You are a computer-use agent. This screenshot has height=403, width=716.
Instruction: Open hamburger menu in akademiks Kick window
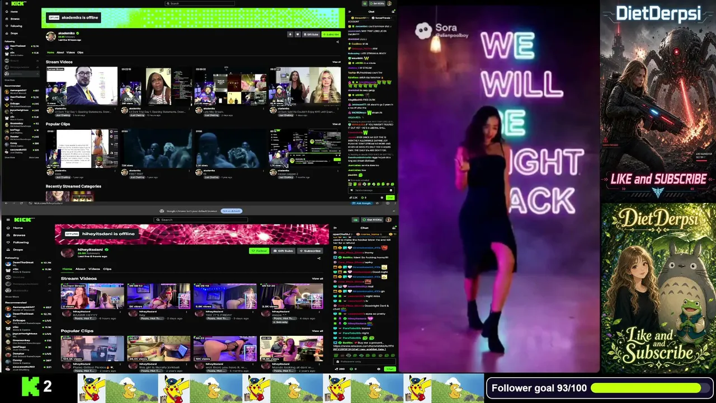click(x=6, y=3)
